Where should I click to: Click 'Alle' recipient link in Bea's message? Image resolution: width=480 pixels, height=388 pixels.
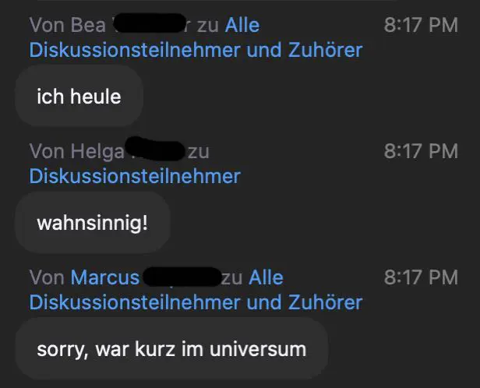242,25
